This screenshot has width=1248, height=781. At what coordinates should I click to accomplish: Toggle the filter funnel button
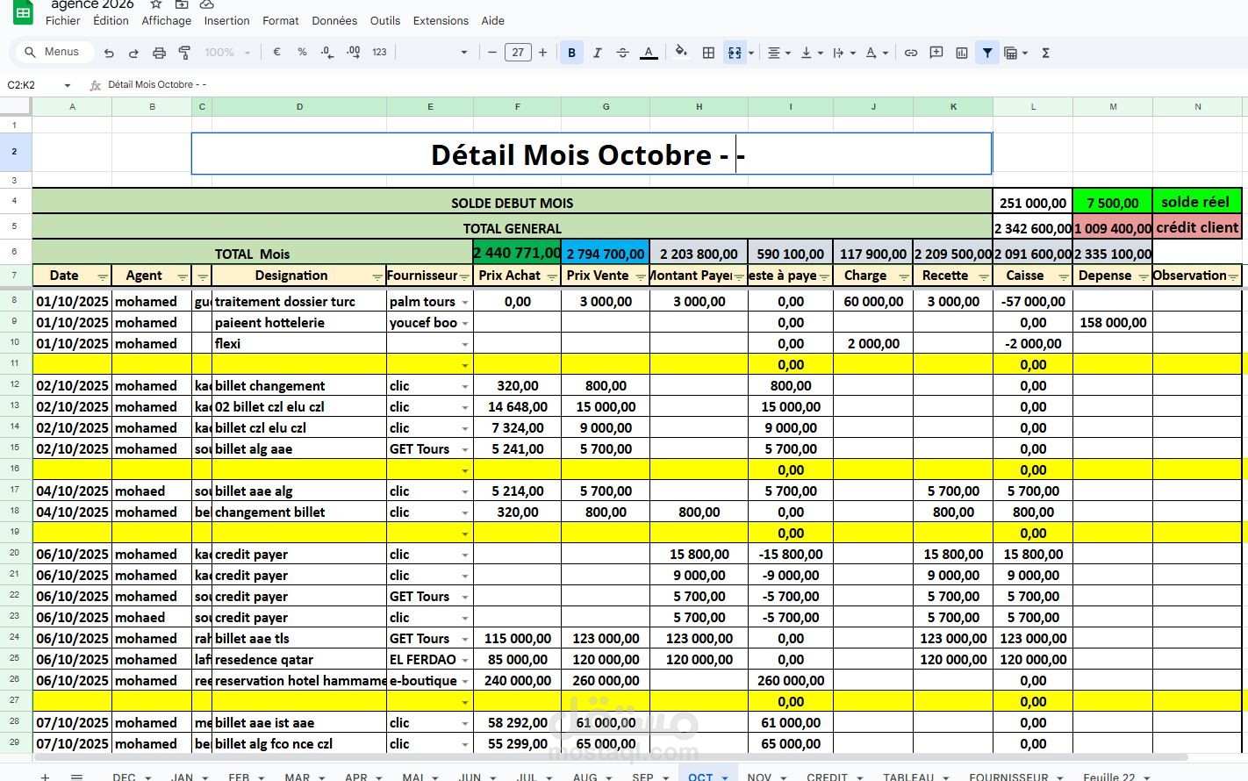987,53
